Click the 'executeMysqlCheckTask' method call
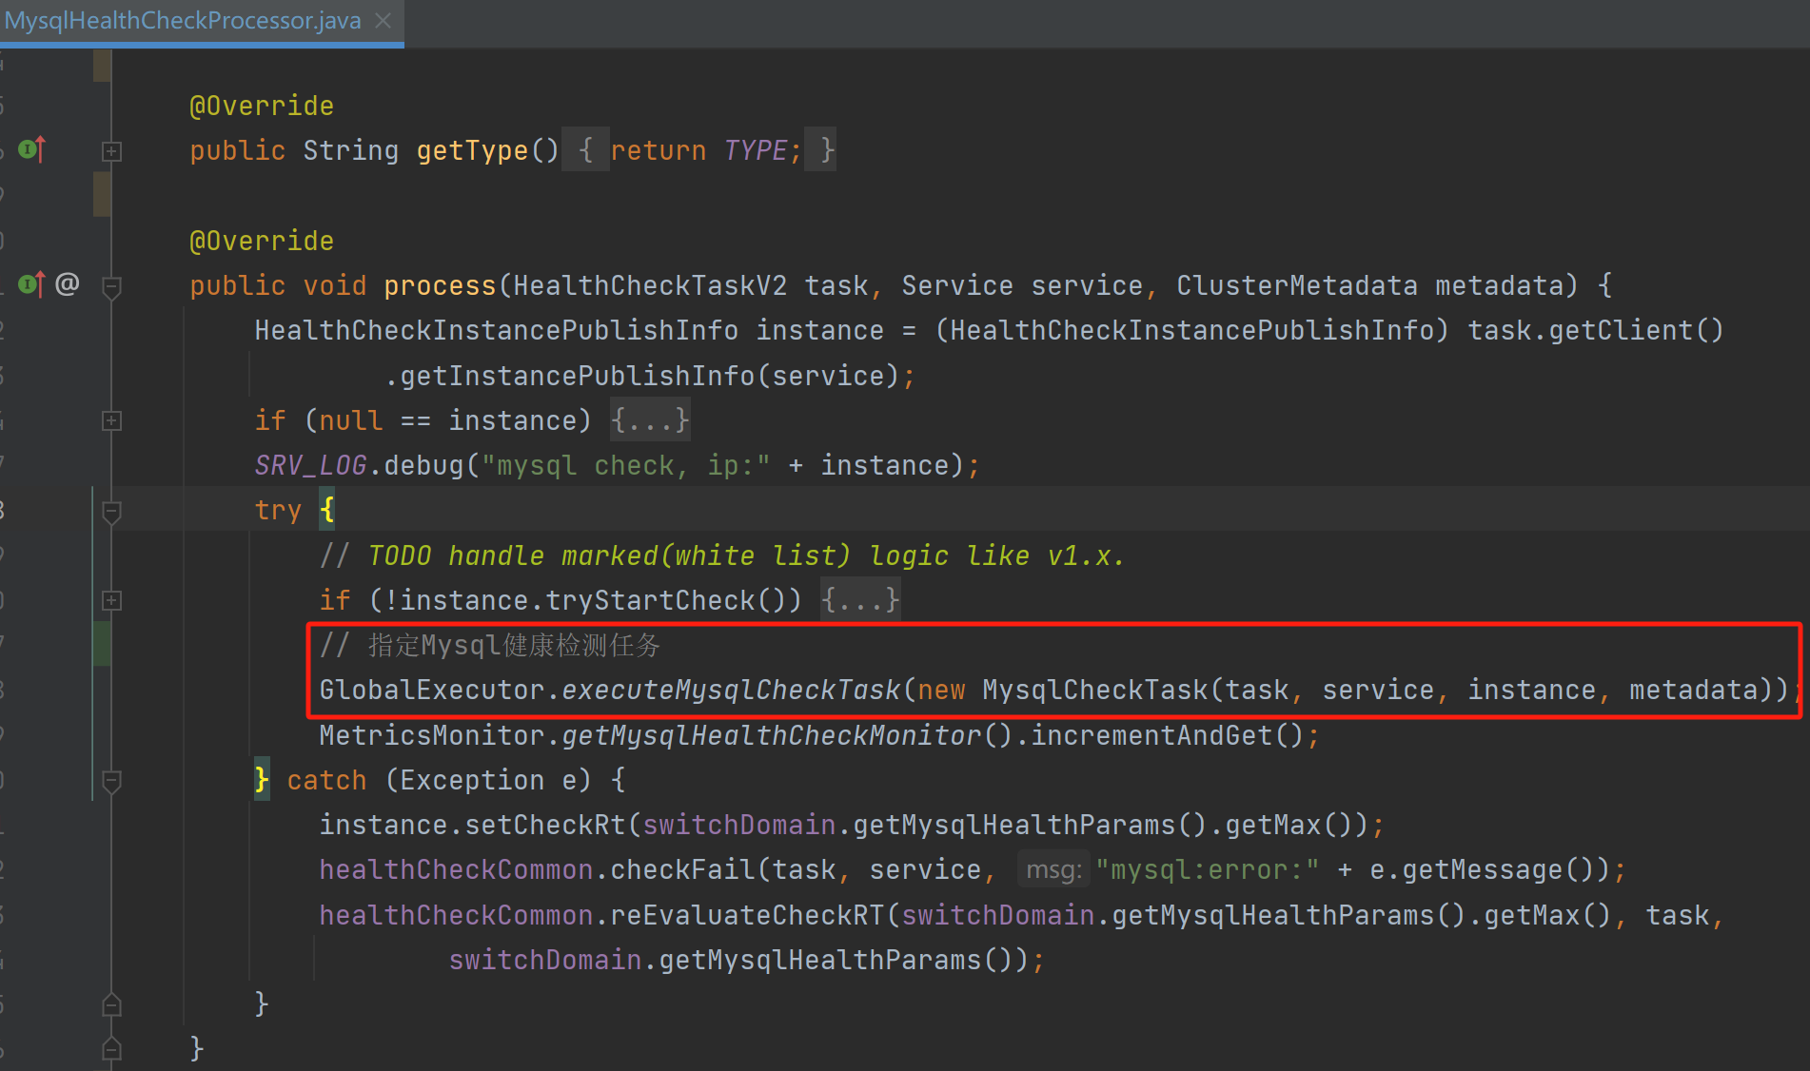 pyautogui.click(x=731, y=690)
